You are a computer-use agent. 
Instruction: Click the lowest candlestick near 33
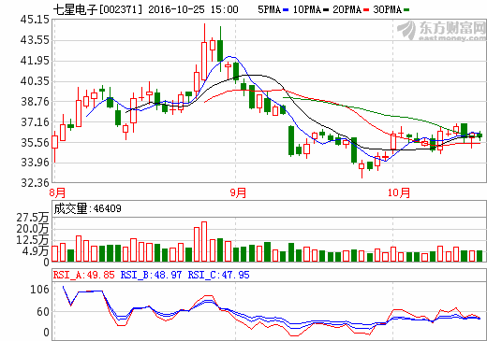coord(362,169)
